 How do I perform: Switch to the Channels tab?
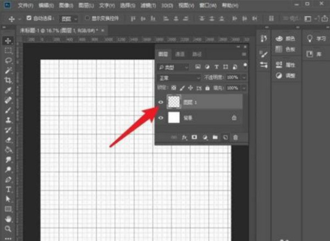(180, 54)
